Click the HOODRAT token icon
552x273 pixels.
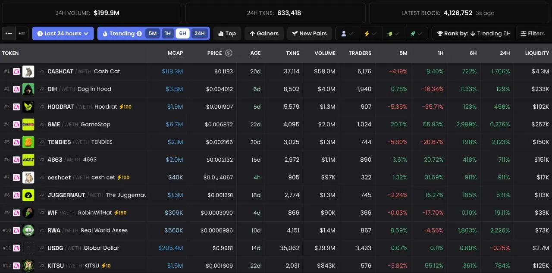coord(28,107)
